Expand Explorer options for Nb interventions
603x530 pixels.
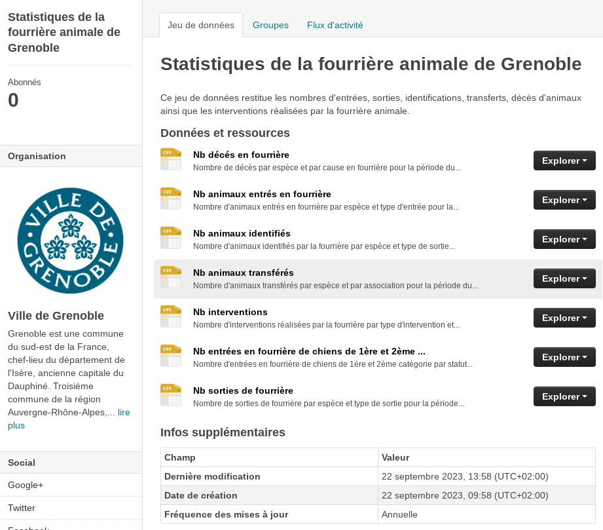(x=564, y=318)
